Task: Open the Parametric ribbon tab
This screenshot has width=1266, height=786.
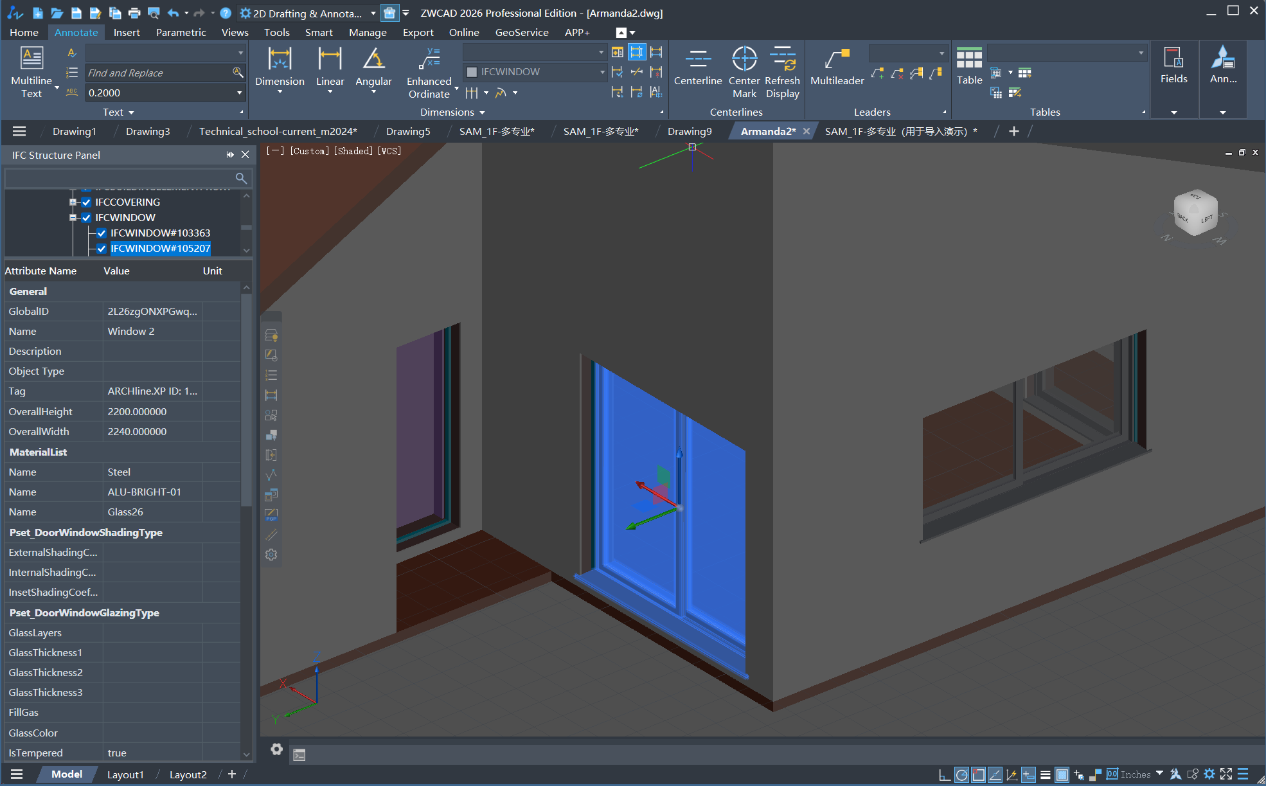Action: 181,32
